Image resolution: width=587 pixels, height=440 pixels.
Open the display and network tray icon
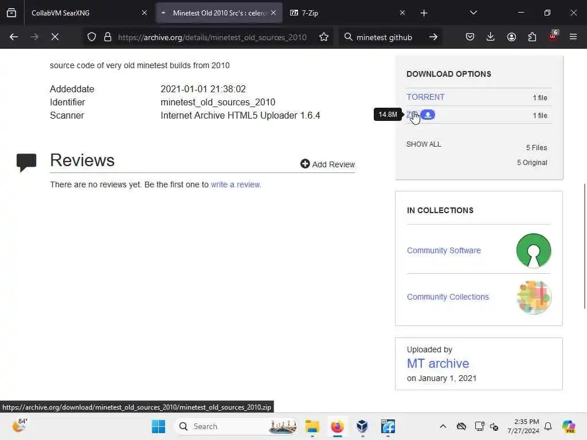click(479, 426)
